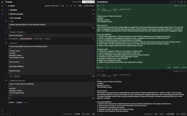The image size is (187, 116).
Task: Collapse the Position block
Action: (x=9, y=32)
